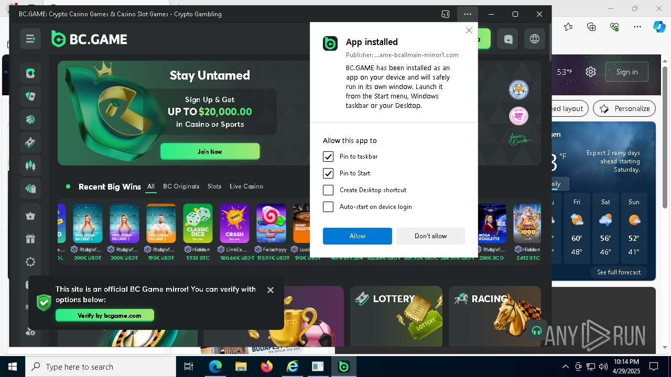This screenshot has height=377, width=671.
Task: Switch to the Live Casino tab
Action: tap(246, 186)
